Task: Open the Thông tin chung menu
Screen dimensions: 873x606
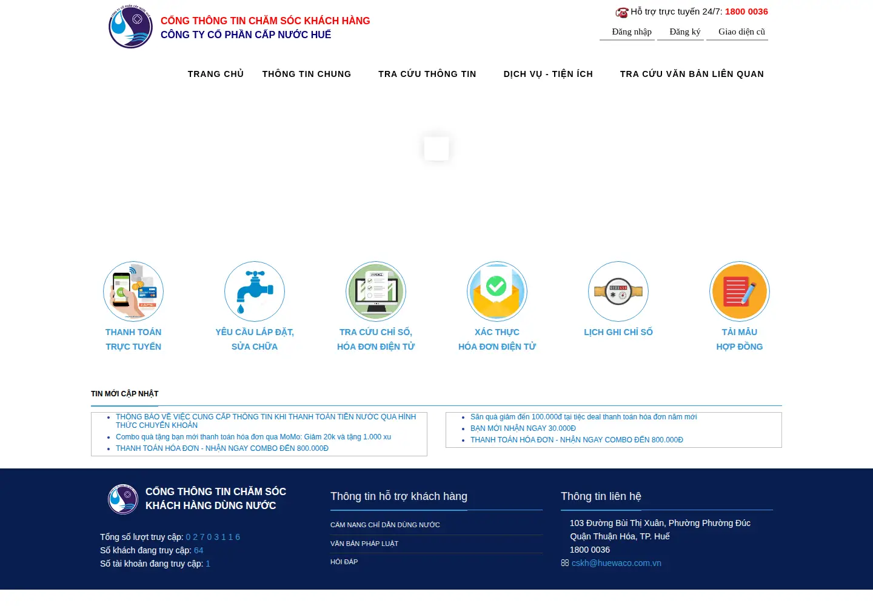Action: coord(307,74)
